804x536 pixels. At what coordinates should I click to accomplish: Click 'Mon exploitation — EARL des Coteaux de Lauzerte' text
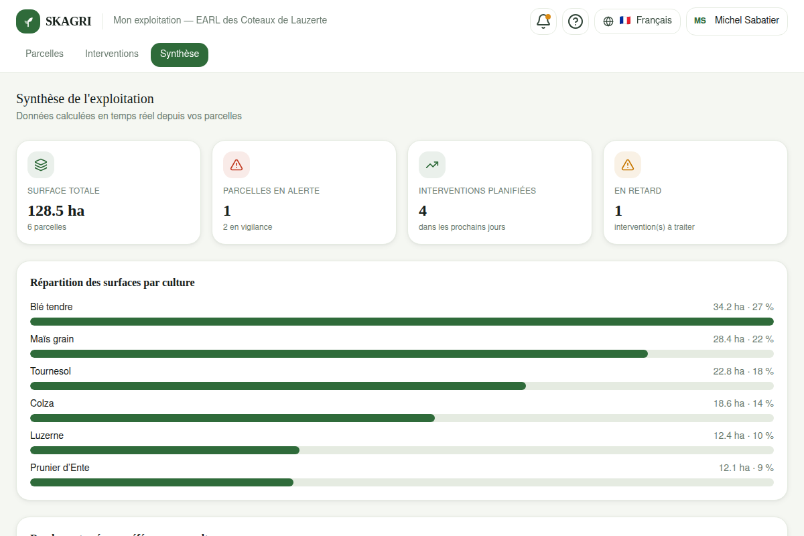(220, 20)
